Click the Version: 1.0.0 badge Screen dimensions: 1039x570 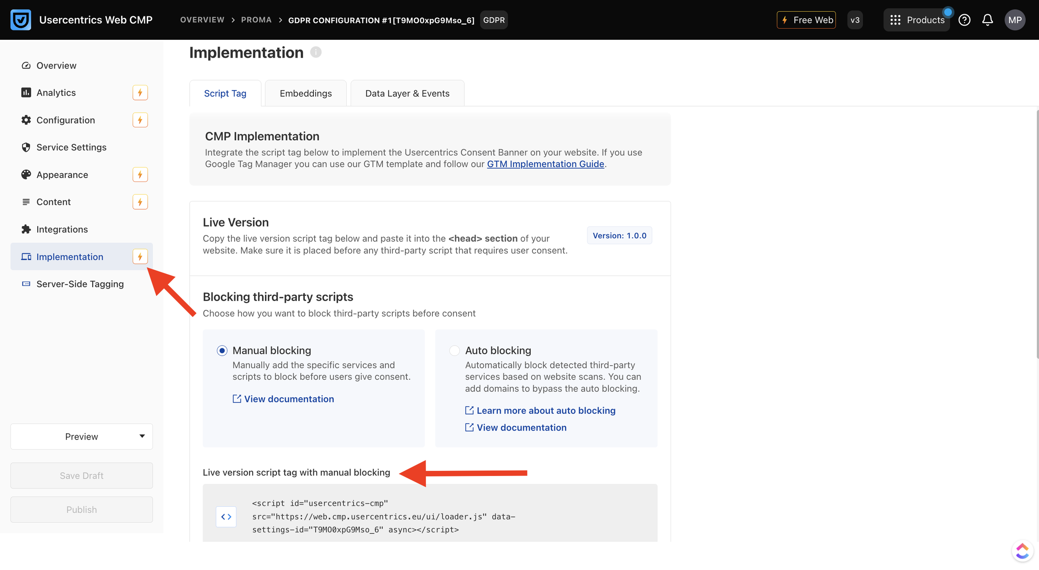[619, 236]
